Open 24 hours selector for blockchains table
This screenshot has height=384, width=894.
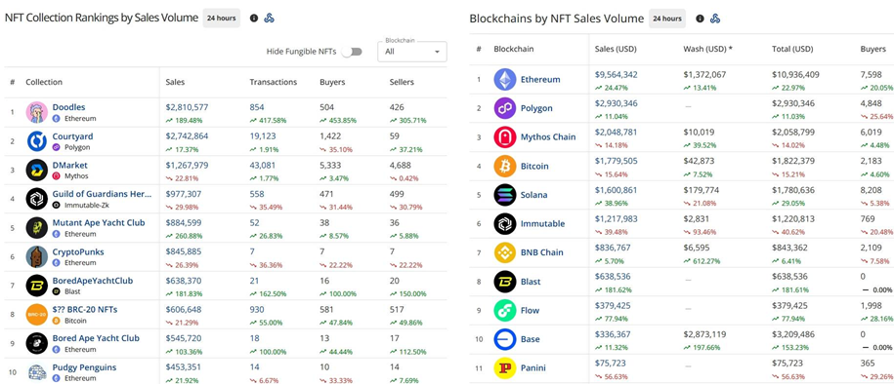667,19
